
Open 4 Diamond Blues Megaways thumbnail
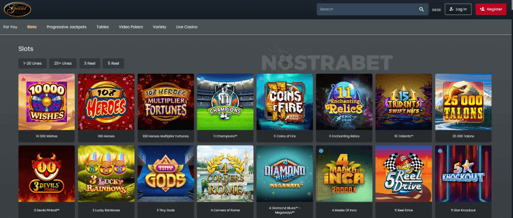click(x=285, y=174)
